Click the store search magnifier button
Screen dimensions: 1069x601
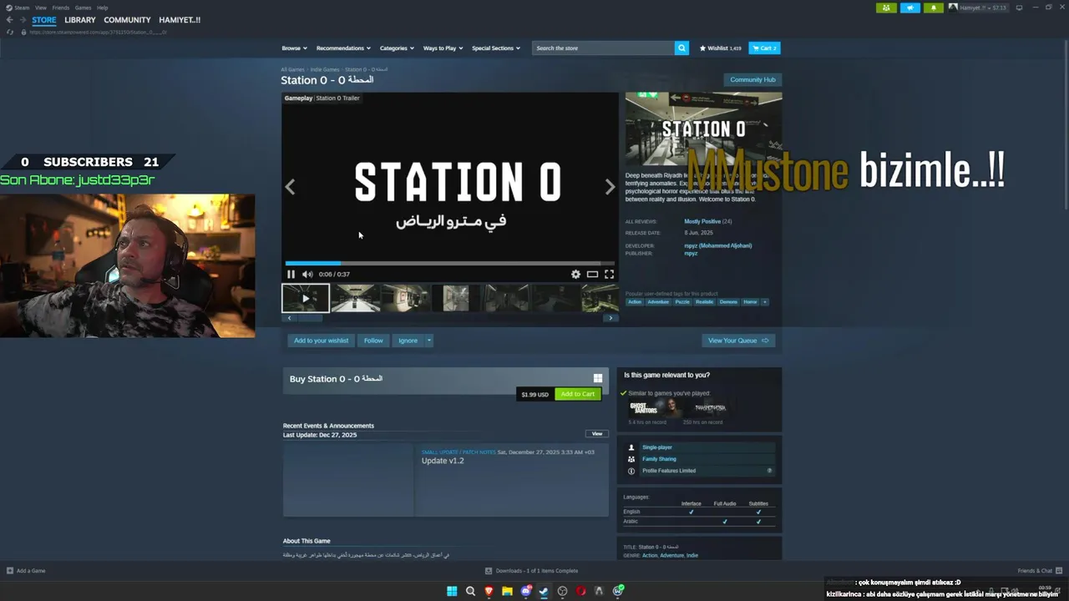point(681,48)
